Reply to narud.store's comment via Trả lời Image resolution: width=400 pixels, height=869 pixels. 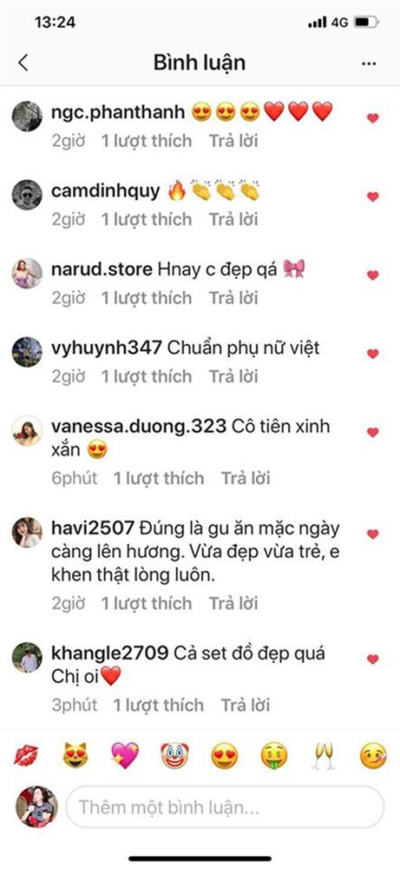click(233, 298)
